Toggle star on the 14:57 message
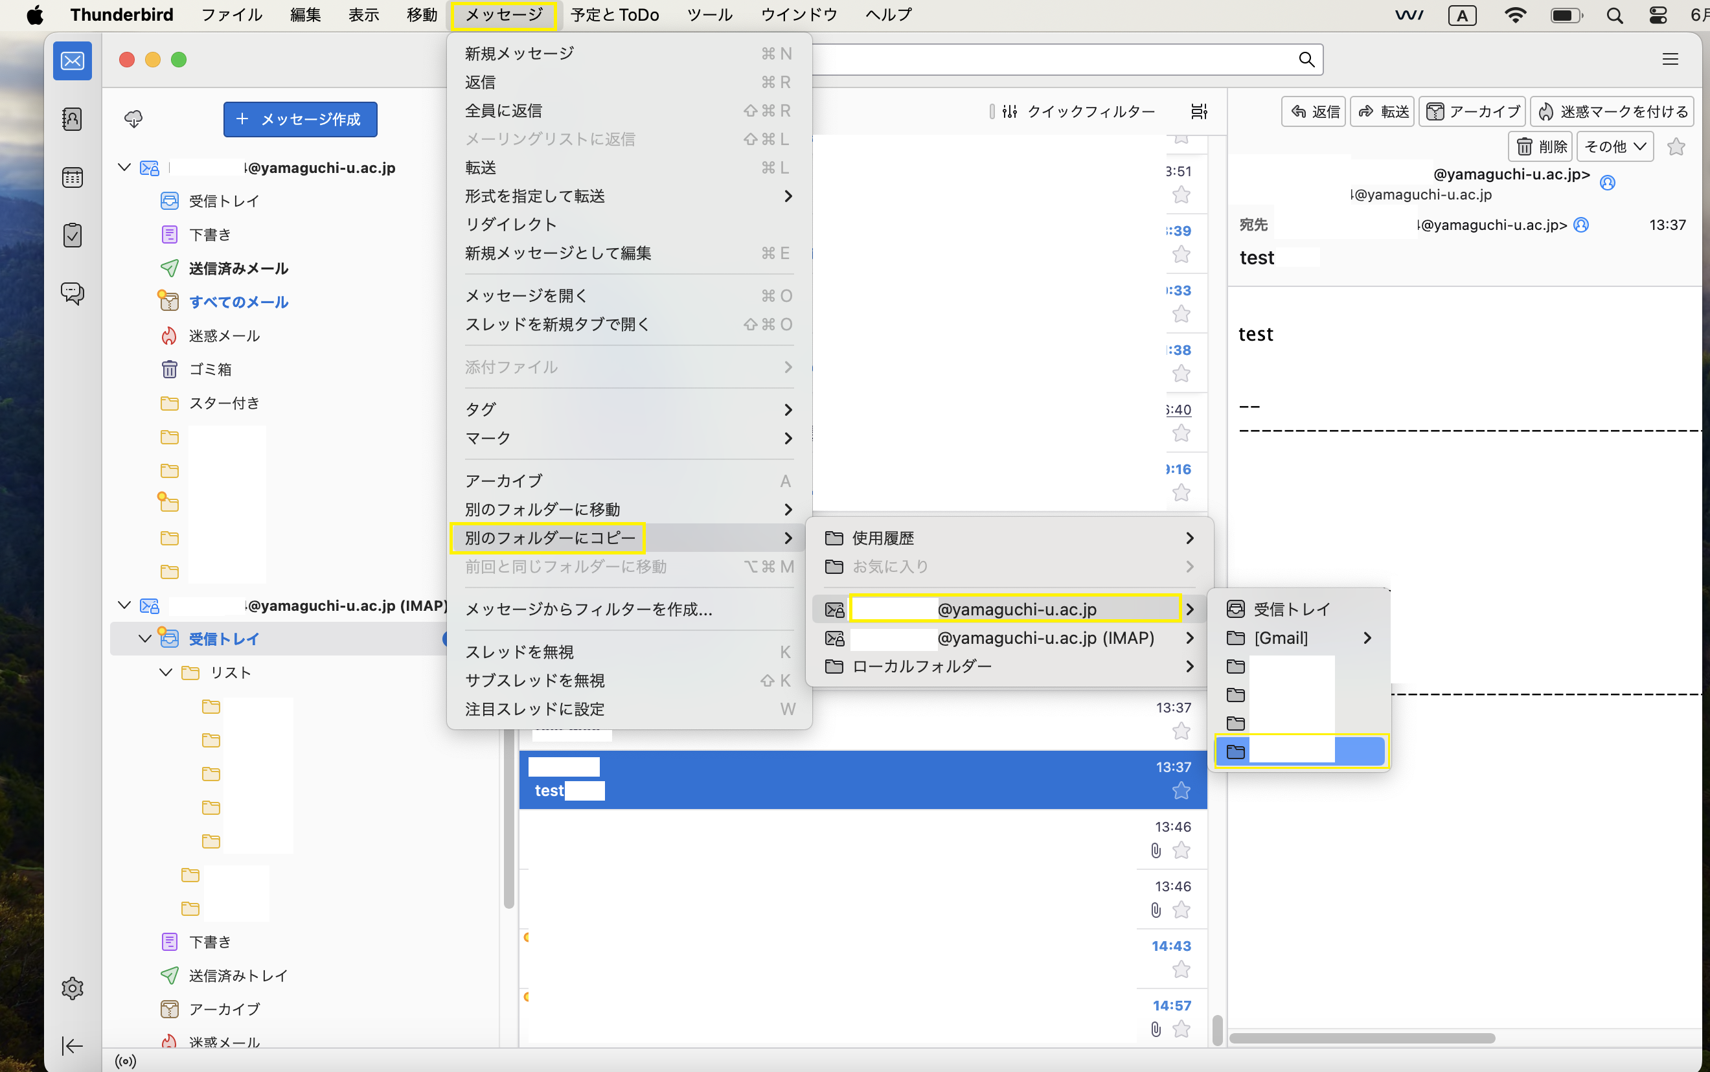Screen dimensions: 1710x1072 pyautogui.click(x=1181, y=1029)
